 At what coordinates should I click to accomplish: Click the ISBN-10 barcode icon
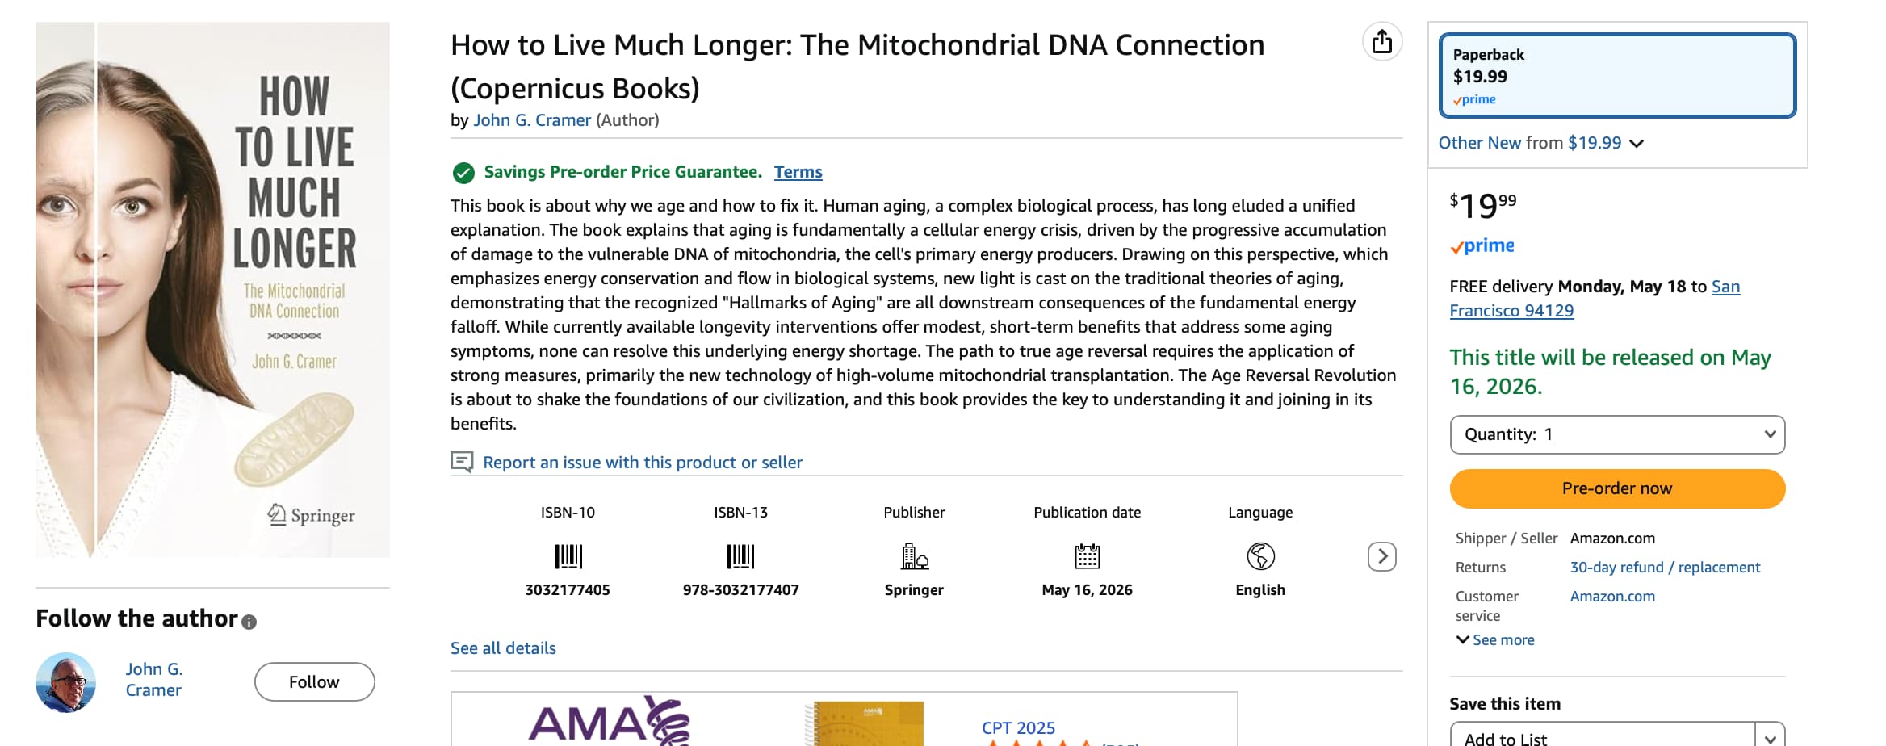[x=568, y=556]
